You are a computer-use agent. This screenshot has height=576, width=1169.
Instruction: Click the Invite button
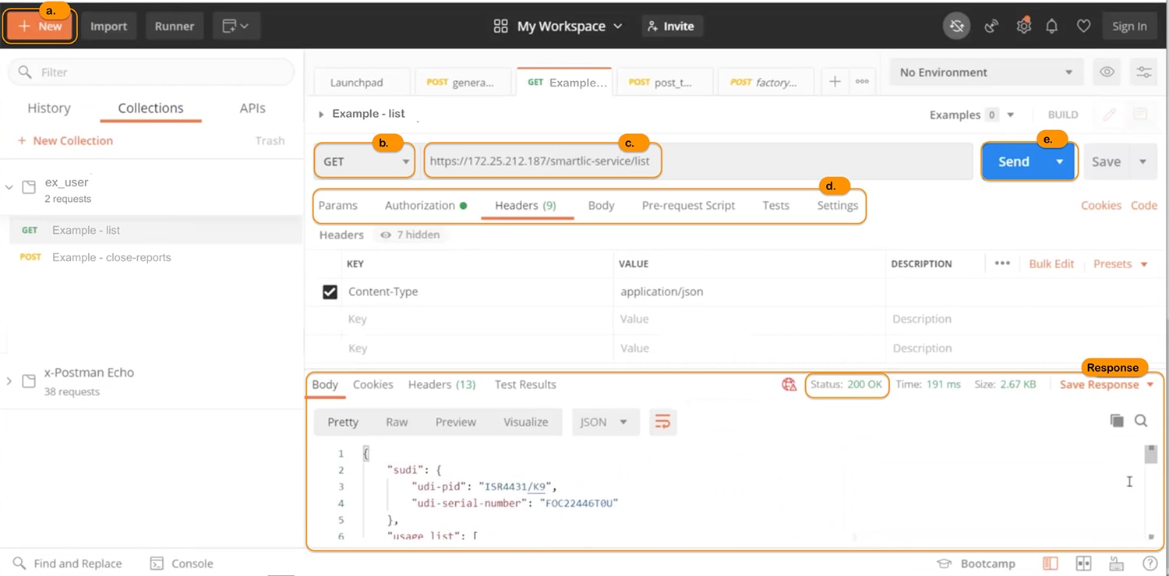671,27
